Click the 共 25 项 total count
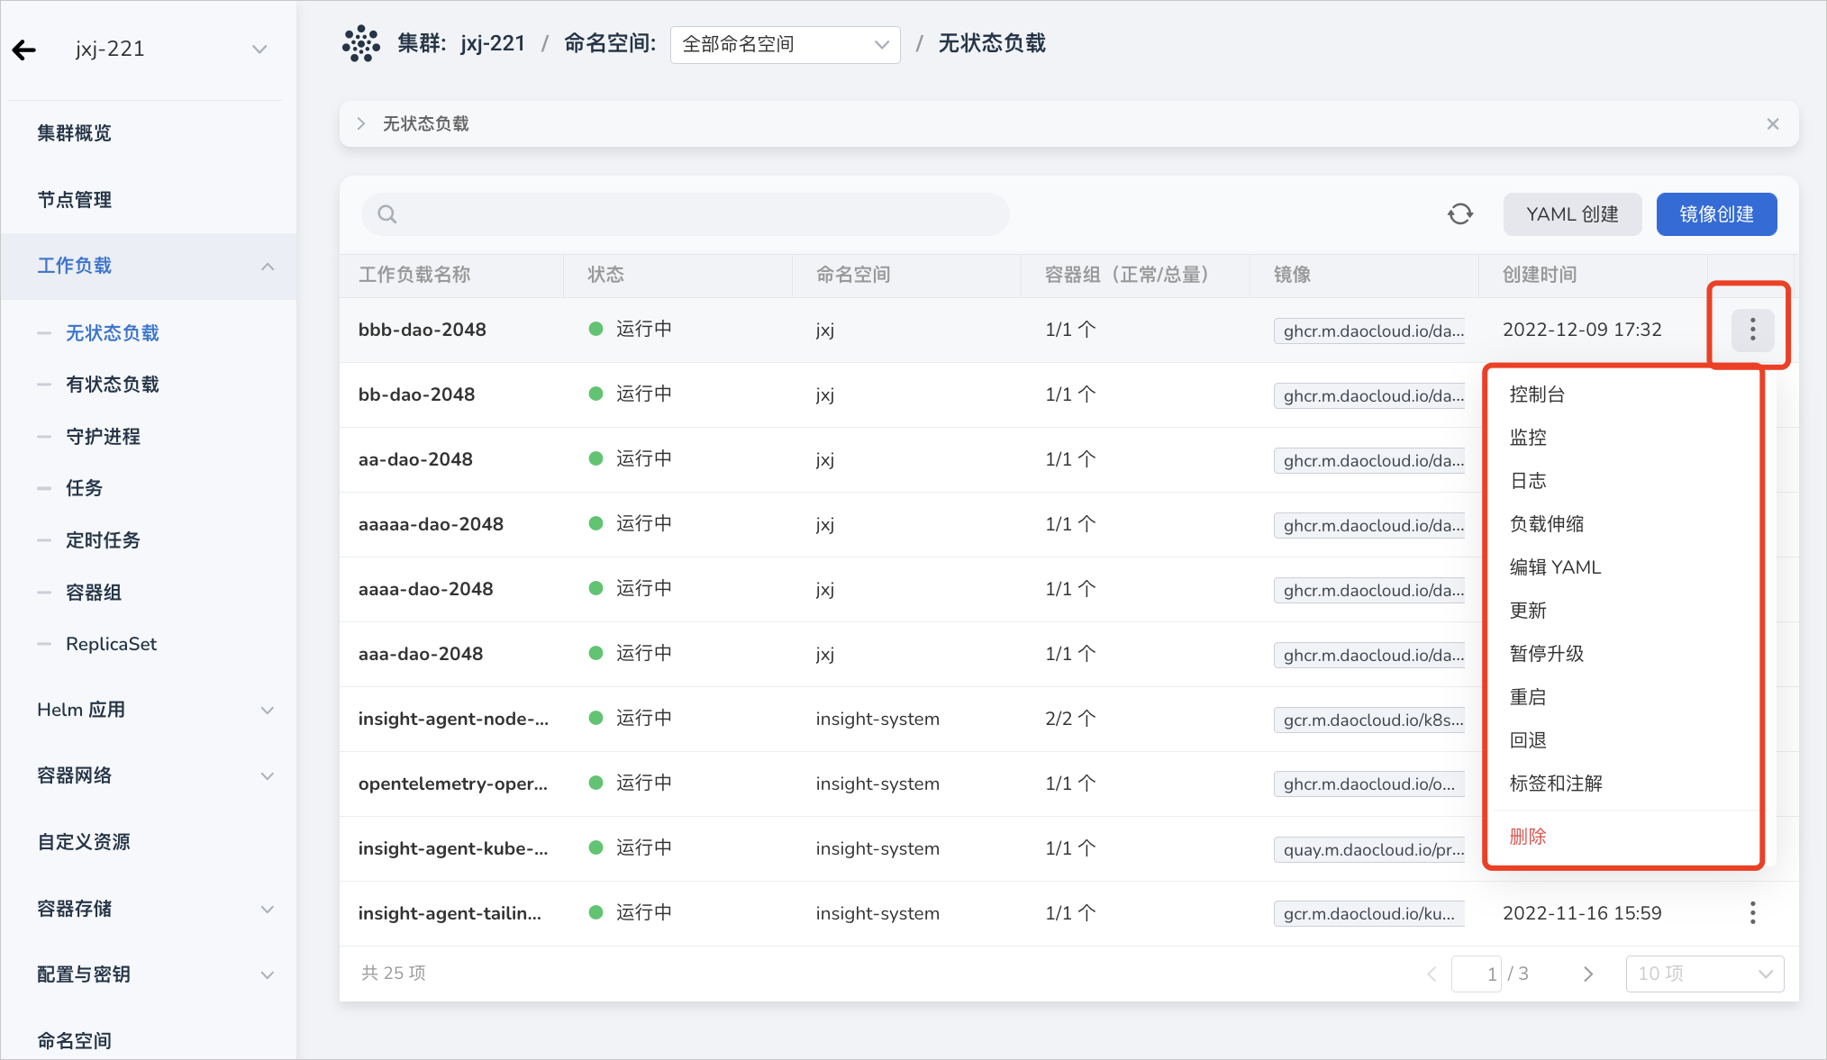 (394, 973)
